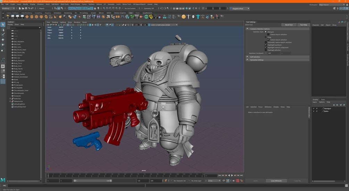Activate the Select tool arrow in the toolbox
Image resolution: width=349 pixels, height=191 pixels.
tap(3, 25)
